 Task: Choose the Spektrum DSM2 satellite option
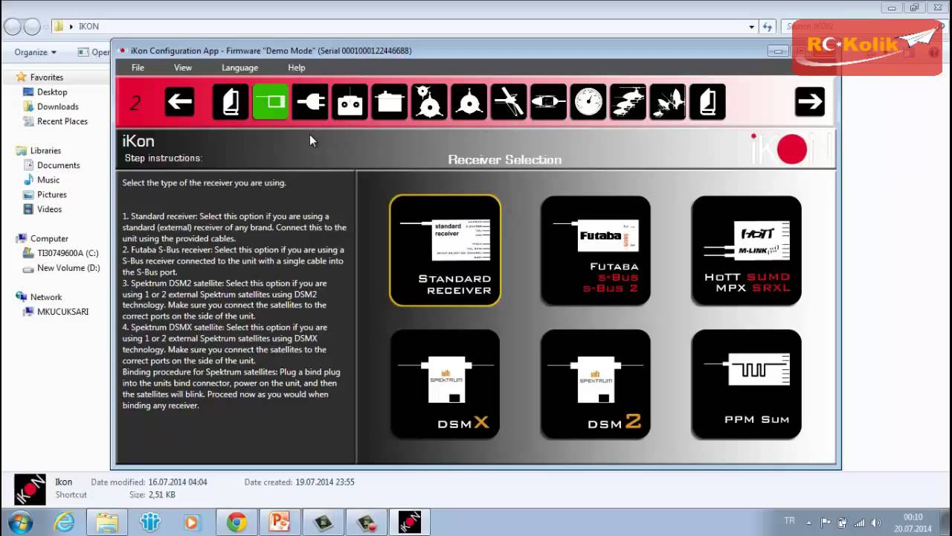596,384
